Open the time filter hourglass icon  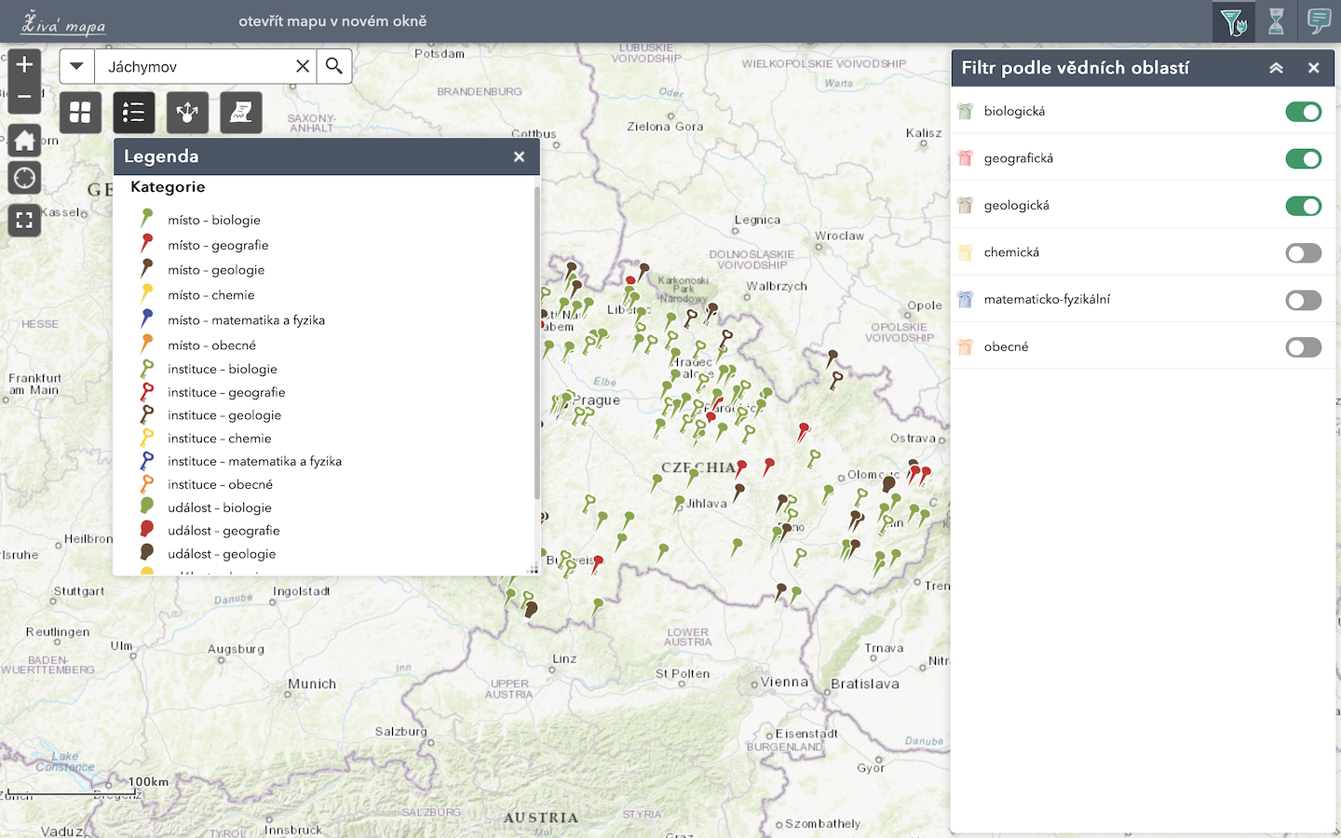tap(1276, 21)
